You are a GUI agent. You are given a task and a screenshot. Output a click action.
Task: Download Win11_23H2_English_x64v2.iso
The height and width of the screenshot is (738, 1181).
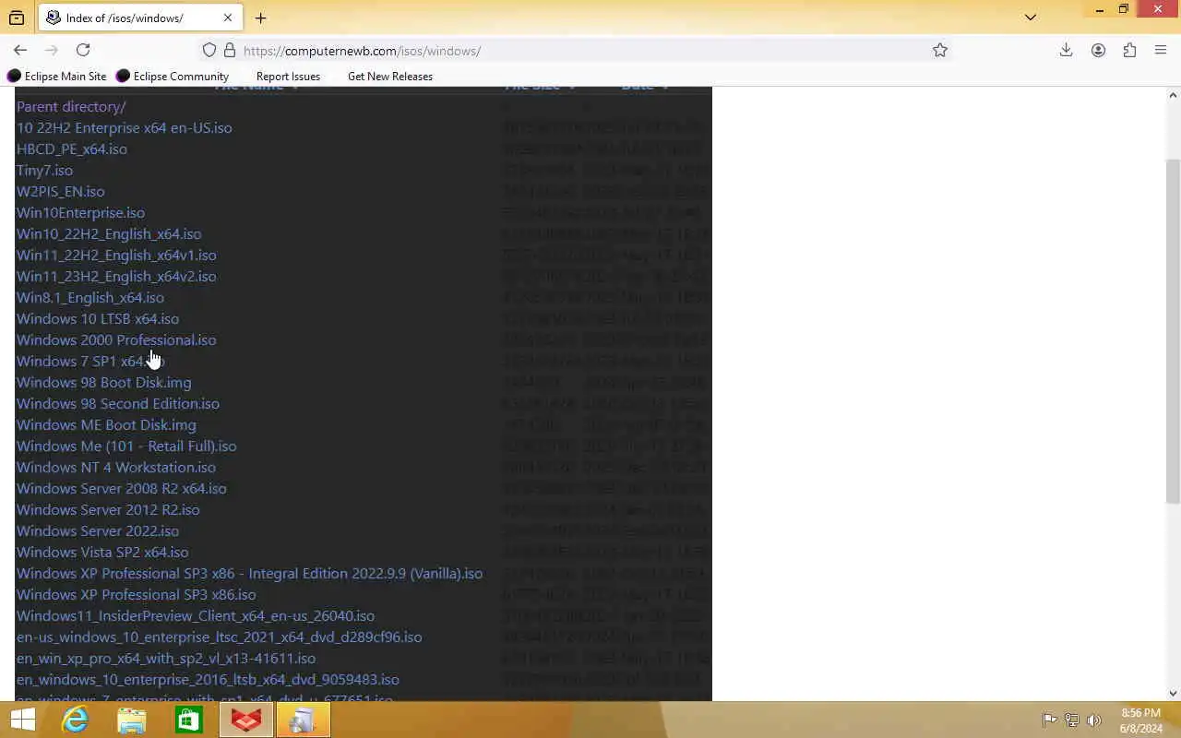point(116,276)
